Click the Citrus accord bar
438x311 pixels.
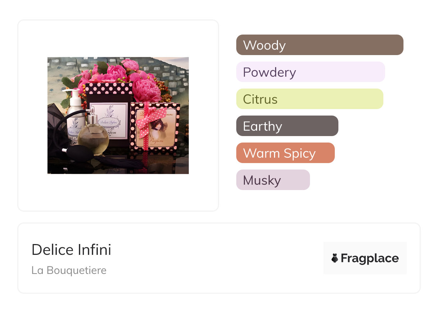[x=309, y=99]
